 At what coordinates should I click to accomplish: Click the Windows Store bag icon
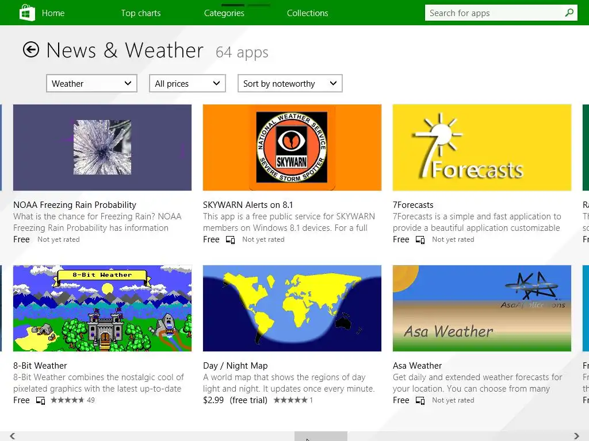(x=27, y=13)
